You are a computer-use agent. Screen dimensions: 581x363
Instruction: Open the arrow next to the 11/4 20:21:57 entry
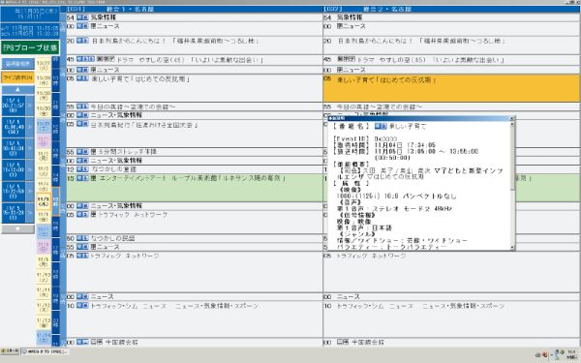30,106
